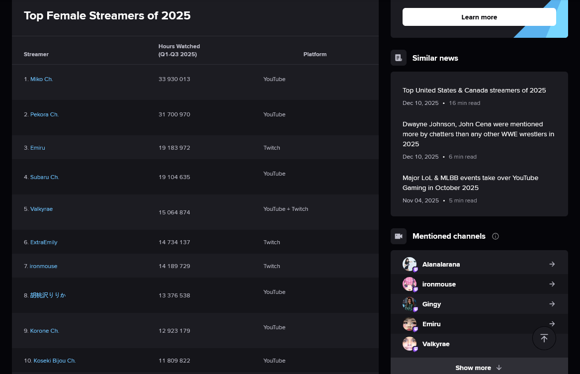580x374 pixels.
Task: Click the Twitch platform cell for ExtraEmily
Action: [271, 242]
